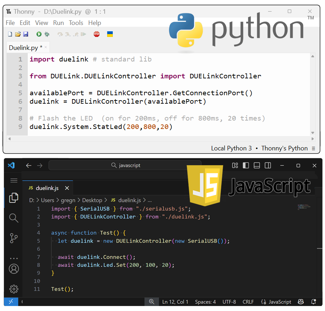The image size is (325, 311).
Task: Open Source Control in the activity bar
Action: (14, 238)
